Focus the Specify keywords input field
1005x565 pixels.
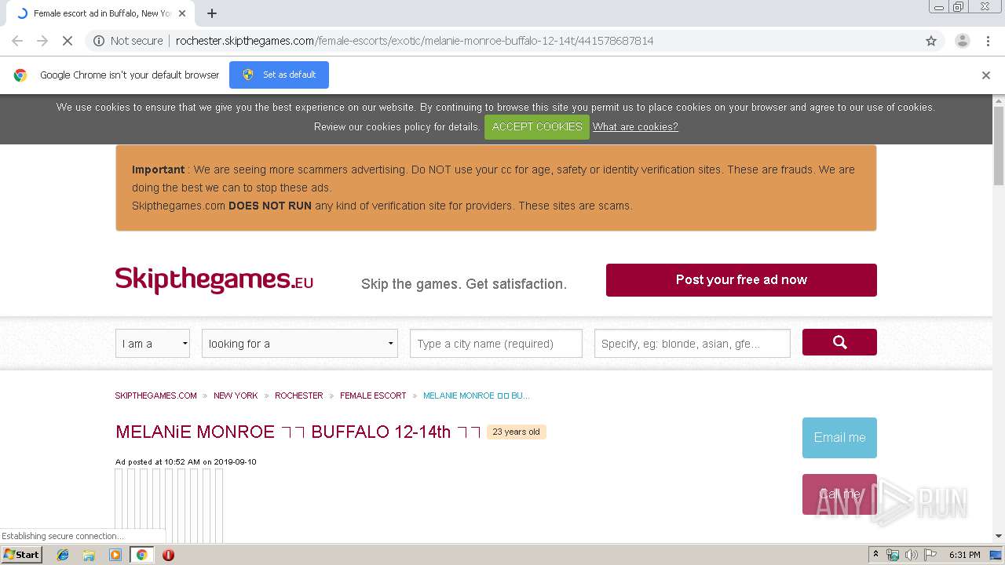pos(693,344)
